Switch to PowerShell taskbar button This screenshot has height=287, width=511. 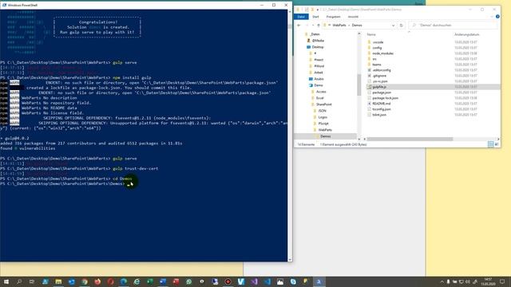coord(319,281)
